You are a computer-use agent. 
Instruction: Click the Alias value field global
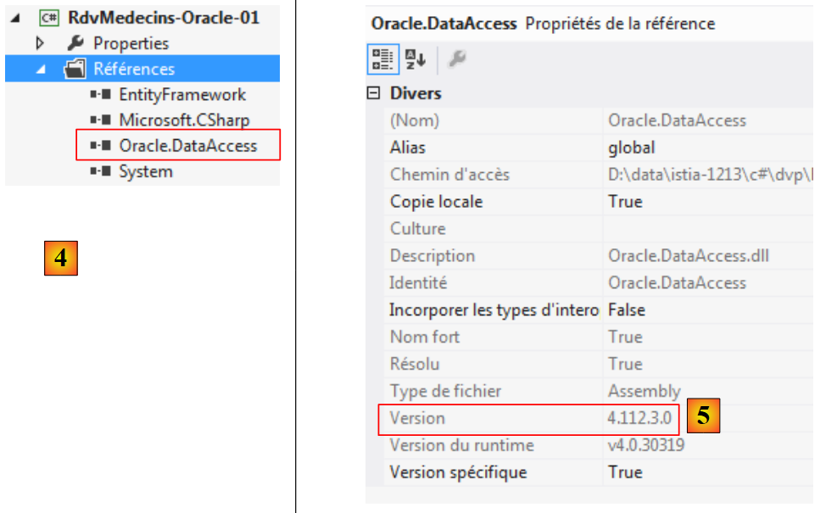(631, 148)
